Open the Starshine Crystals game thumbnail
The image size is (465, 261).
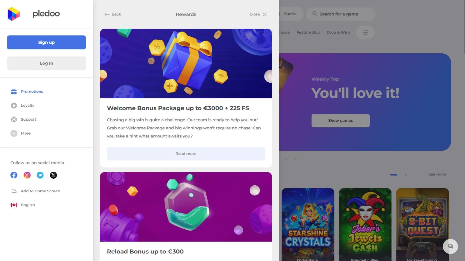click(308, 224)
